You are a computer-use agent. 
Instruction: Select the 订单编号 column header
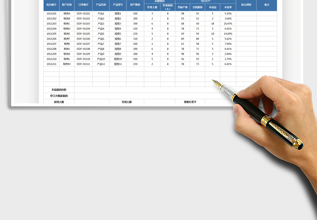point(83,5)
